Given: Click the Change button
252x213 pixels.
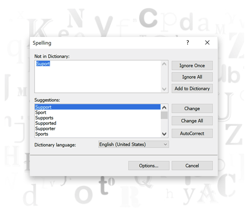Looking at the screenshot, I should [x=192, y=109].
